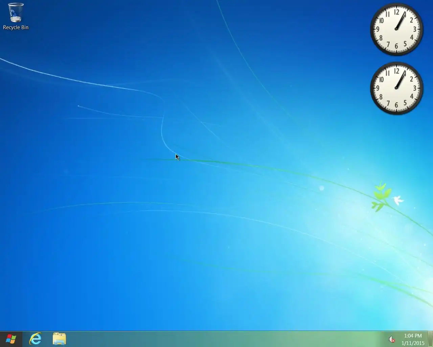Click the muted speaker volume tray icon
This screenshot has height=347, width=433.
392,339
